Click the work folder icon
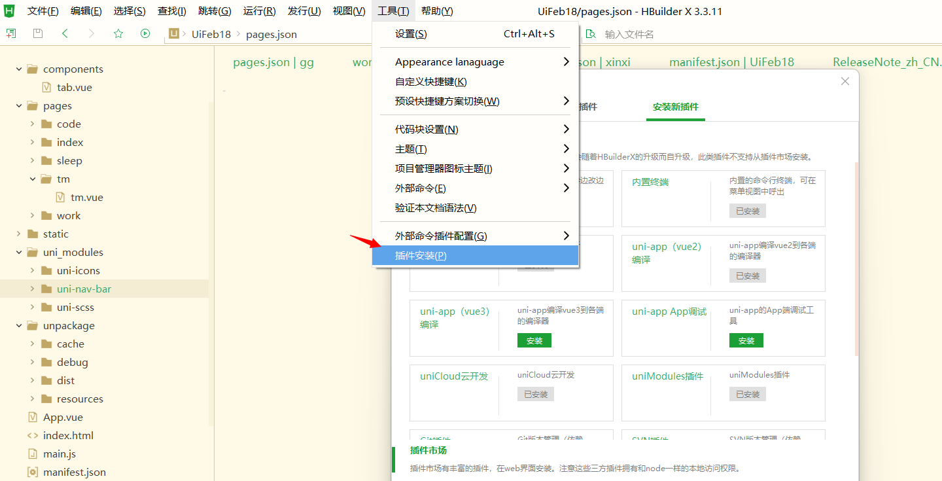 [x=46, y=215]
